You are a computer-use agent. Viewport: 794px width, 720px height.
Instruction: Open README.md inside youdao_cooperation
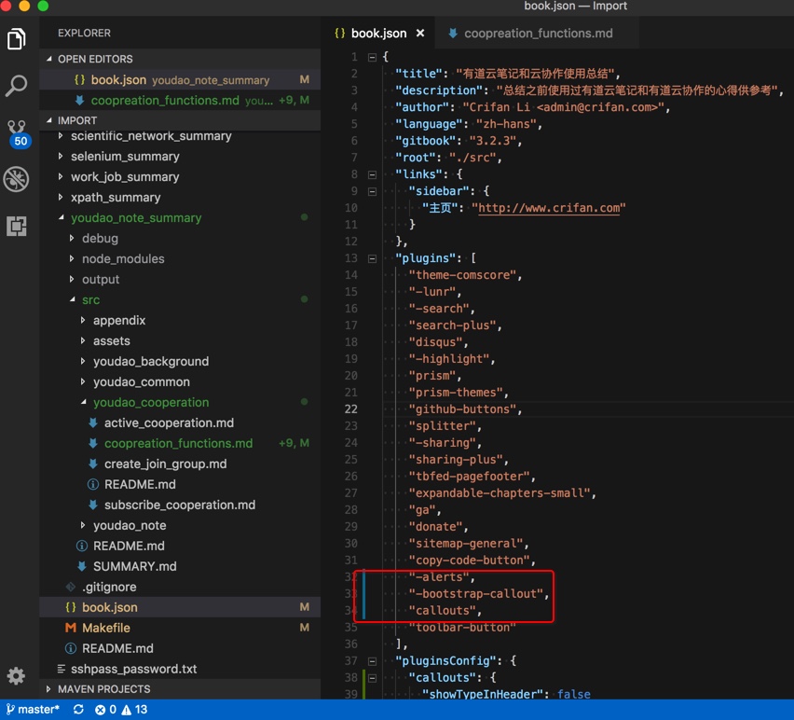click(180, 484)
